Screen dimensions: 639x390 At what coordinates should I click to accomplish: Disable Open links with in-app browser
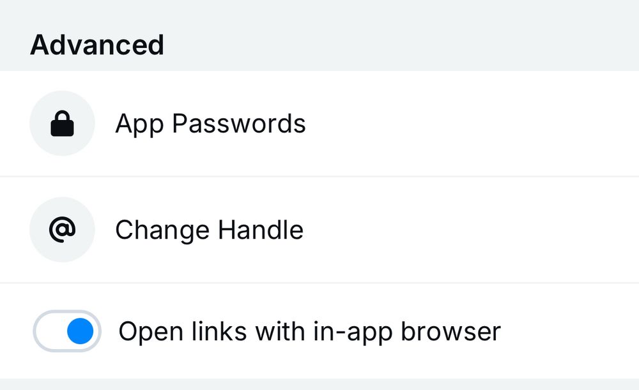coord(66,331)
